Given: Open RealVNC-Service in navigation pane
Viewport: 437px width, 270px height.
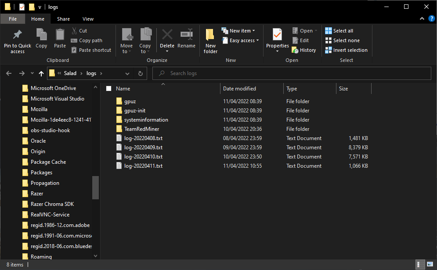Looking at the screenshot, I should [x=50, y=215].
